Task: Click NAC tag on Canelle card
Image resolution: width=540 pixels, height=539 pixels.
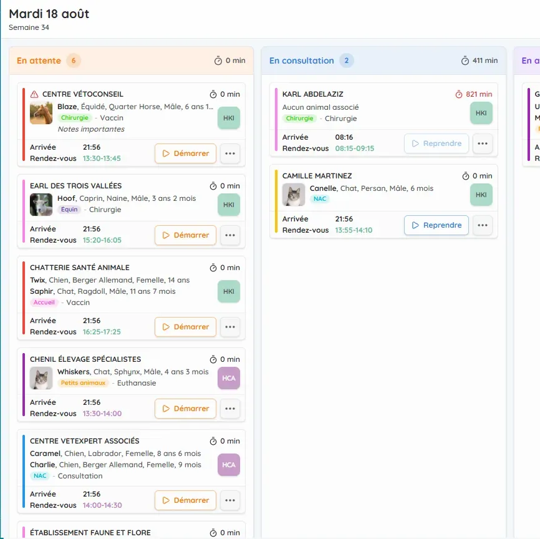Action: 320,198
